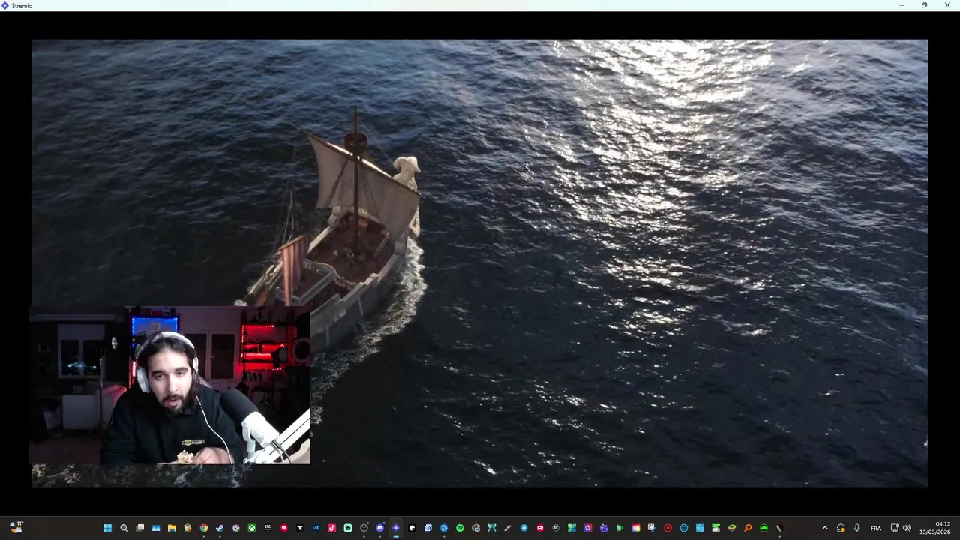Open the network tray icon

point(895,528)
